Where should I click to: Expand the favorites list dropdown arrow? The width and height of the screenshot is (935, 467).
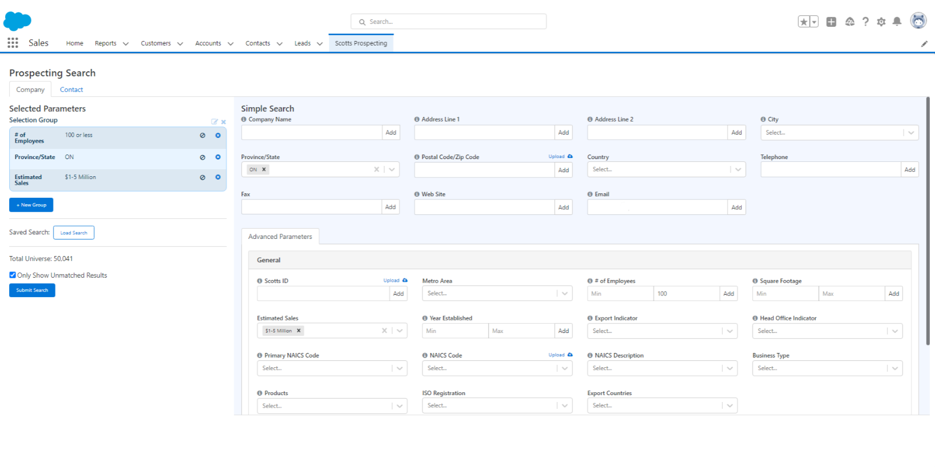pyautogui.click(x=814, y=22)
